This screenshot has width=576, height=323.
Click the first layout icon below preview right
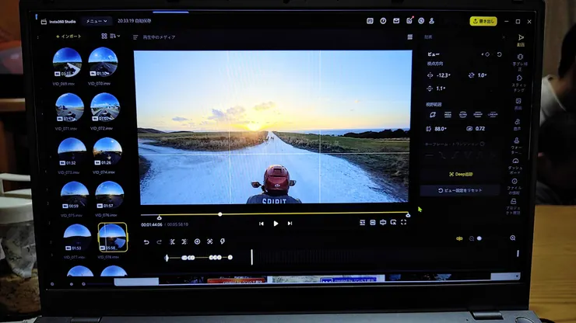coord(362,222)
